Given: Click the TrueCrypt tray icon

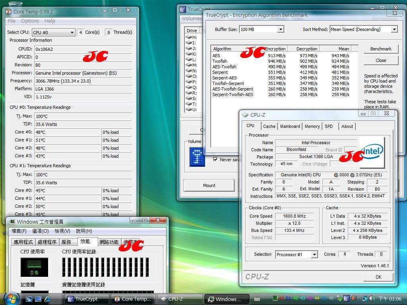Looking at the screenshot, I should coord(347,298).
